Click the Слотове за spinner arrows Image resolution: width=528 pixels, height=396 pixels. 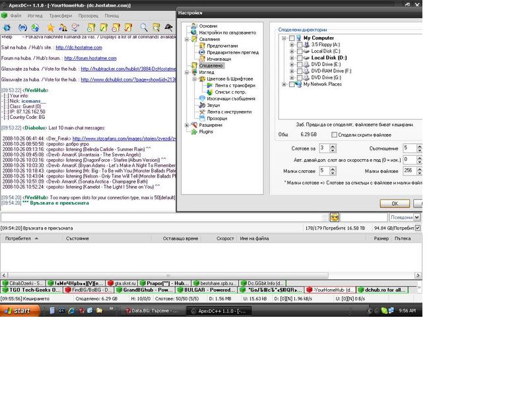coord(333,148)
